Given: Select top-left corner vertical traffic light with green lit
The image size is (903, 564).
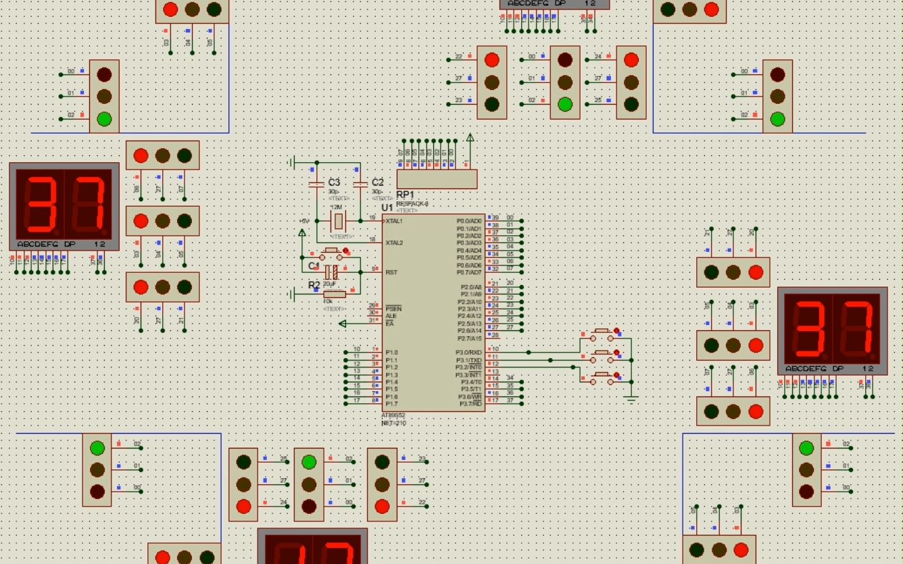Looking at the screenshot, I should pos(104,96).
